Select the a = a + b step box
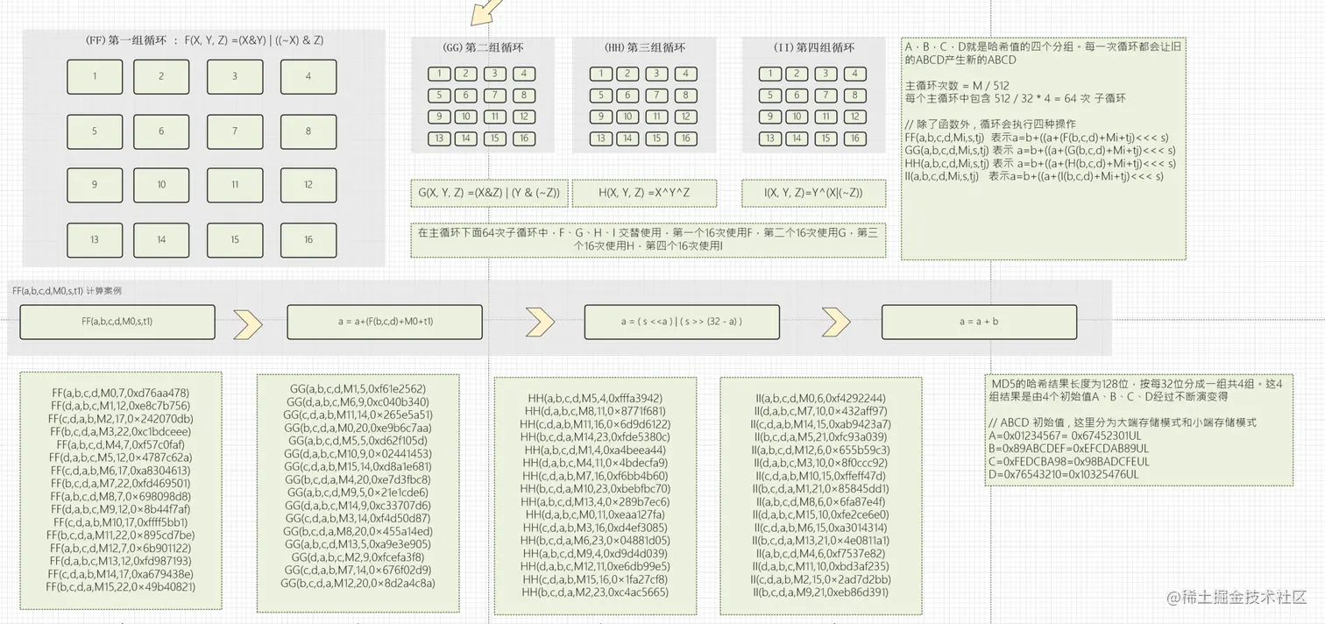Viewport: 1325px width, 624px height. (x=978, y=322)
